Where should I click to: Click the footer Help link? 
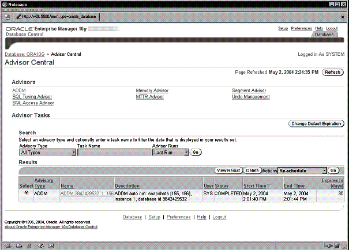pos(202,217)
